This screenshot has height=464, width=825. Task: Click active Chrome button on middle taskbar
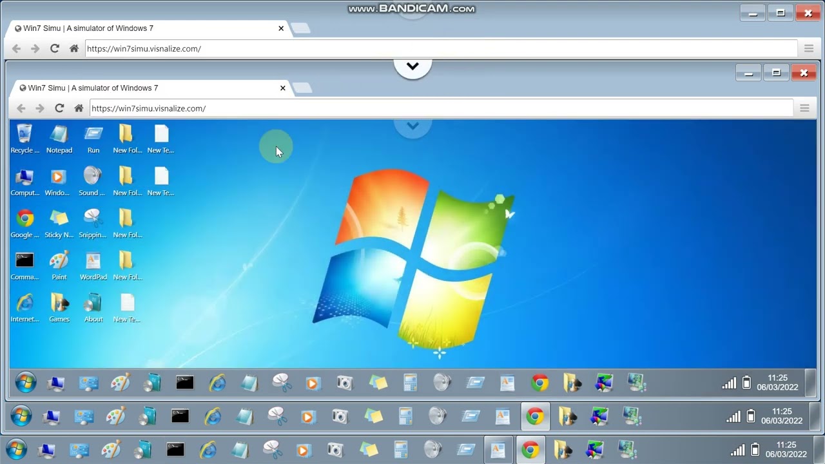pos(534,416)
